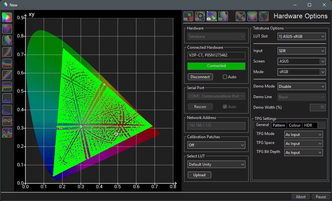
Task: Maximize the New window
Action: [x=309, y=5]
